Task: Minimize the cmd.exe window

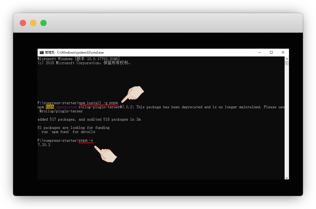Action: click(x=259, y=52)
